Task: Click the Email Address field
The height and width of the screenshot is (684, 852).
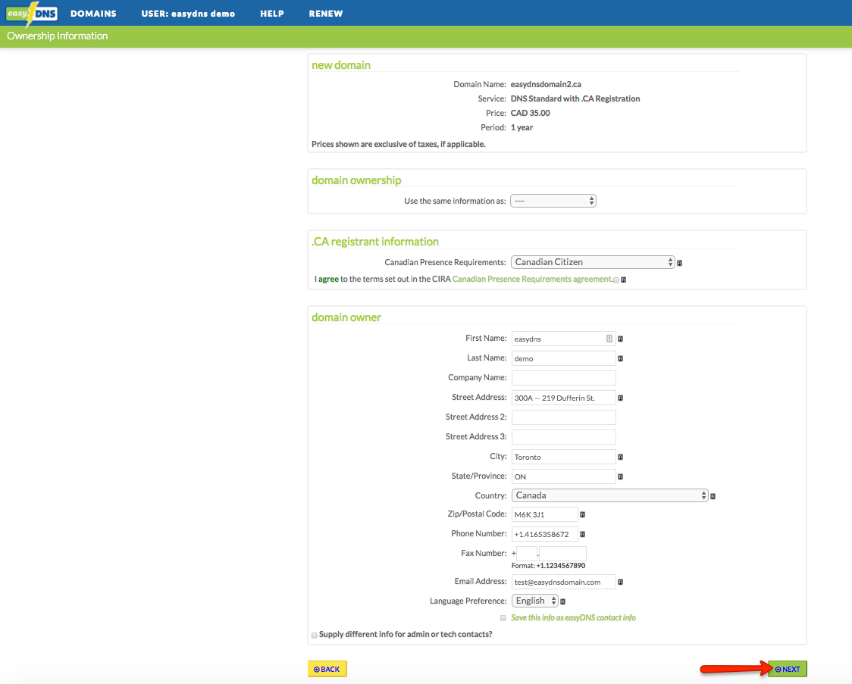Action: [563, 582]
